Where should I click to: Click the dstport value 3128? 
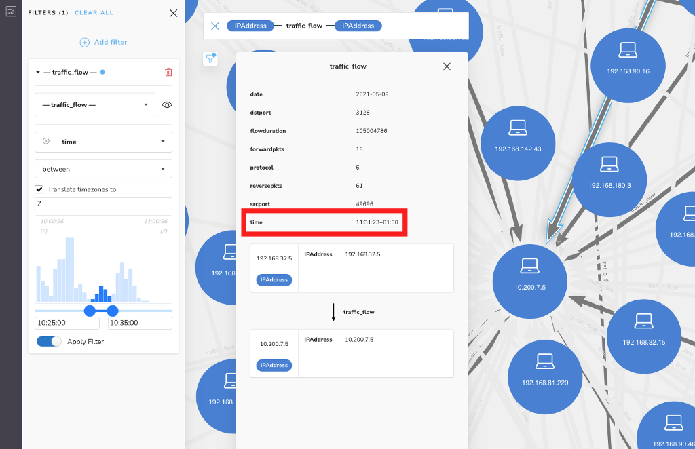(x=362, y=113)
